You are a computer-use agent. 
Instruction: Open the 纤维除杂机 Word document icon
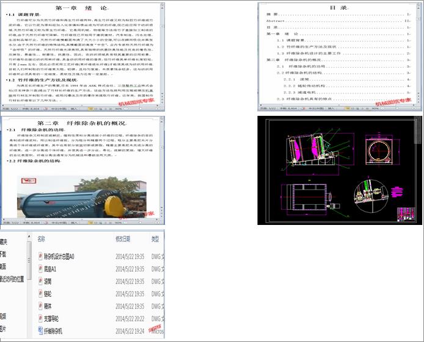[x=40, y=331]
